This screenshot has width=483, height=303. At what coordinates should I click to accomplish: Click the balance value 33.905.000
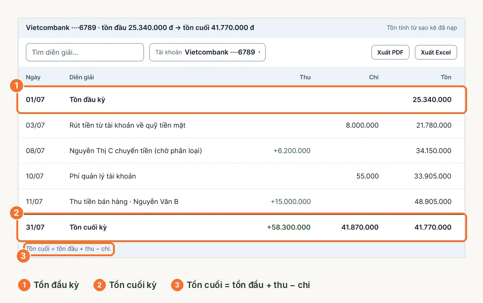(x=433, y=176)
